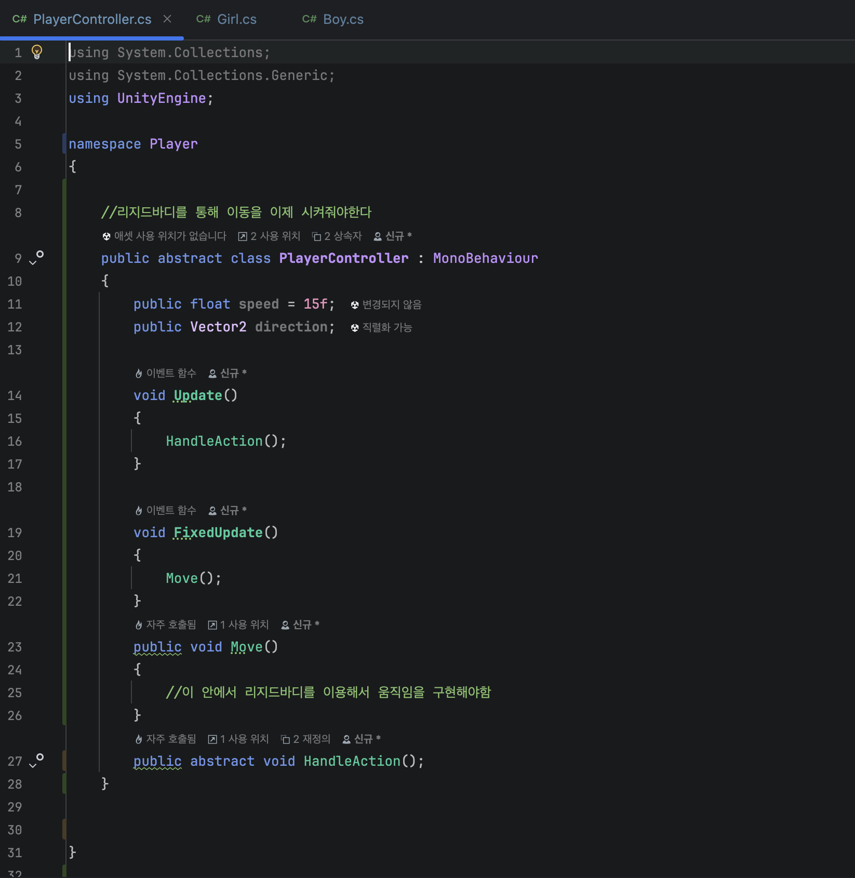
Task: Click the 'direction' field name on line 12
Action: coord(291,327)
